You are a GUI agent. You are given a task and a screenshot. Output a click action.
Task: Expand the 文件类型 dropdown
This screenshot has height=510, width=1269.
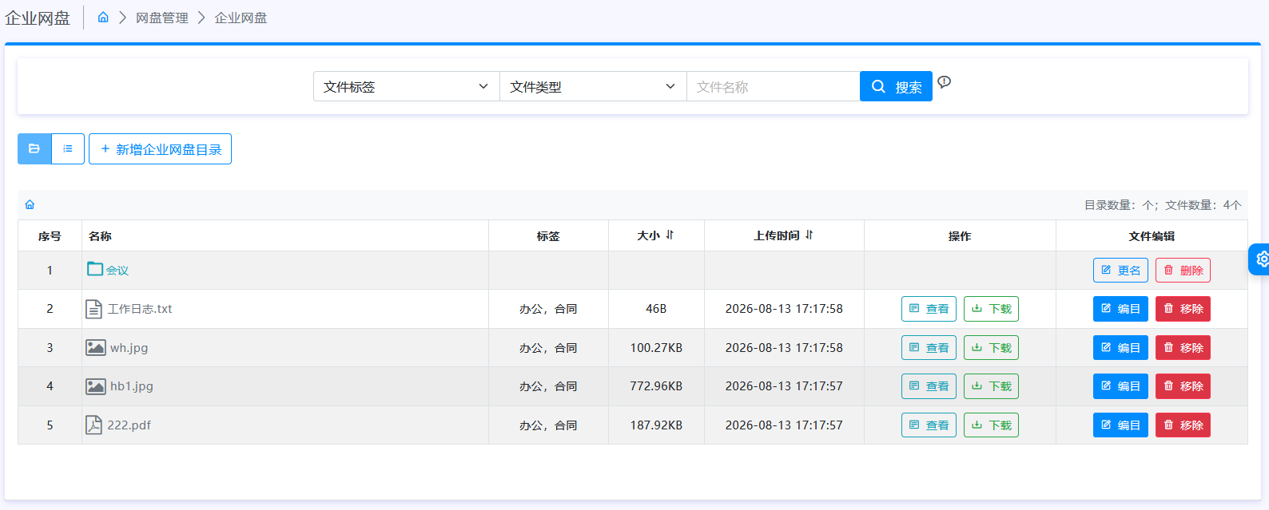coord(593,86)
